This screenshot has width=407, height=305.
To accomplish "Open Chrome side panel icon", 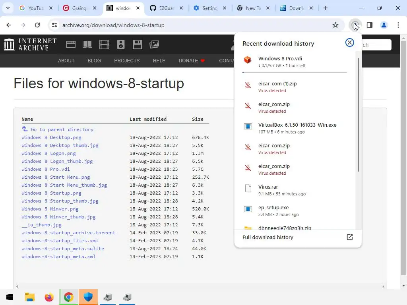I will (370, 25).
